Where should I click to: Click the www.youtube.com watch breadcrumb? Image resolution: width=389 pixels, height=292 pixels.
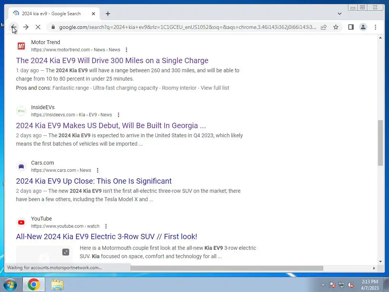coord(65,226)
